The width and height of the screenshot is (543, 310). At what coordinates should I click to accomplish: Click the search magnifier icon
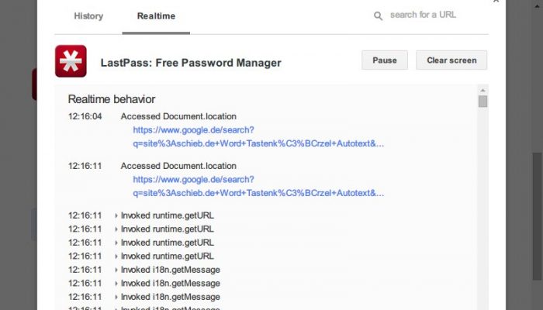click(379, 16)
